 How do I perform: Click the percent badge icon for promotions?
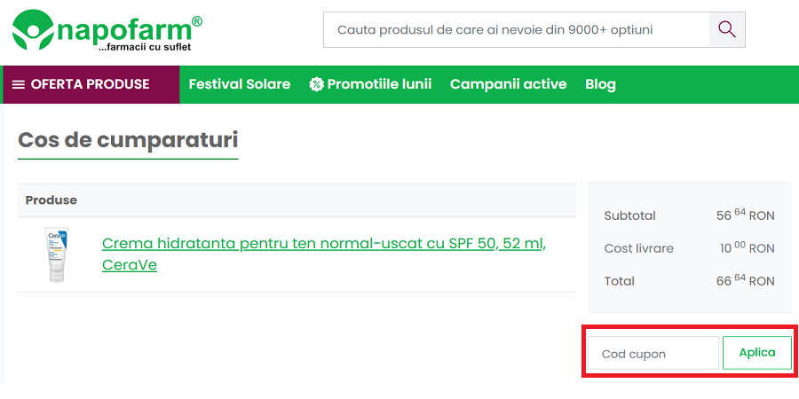(316, 84)
